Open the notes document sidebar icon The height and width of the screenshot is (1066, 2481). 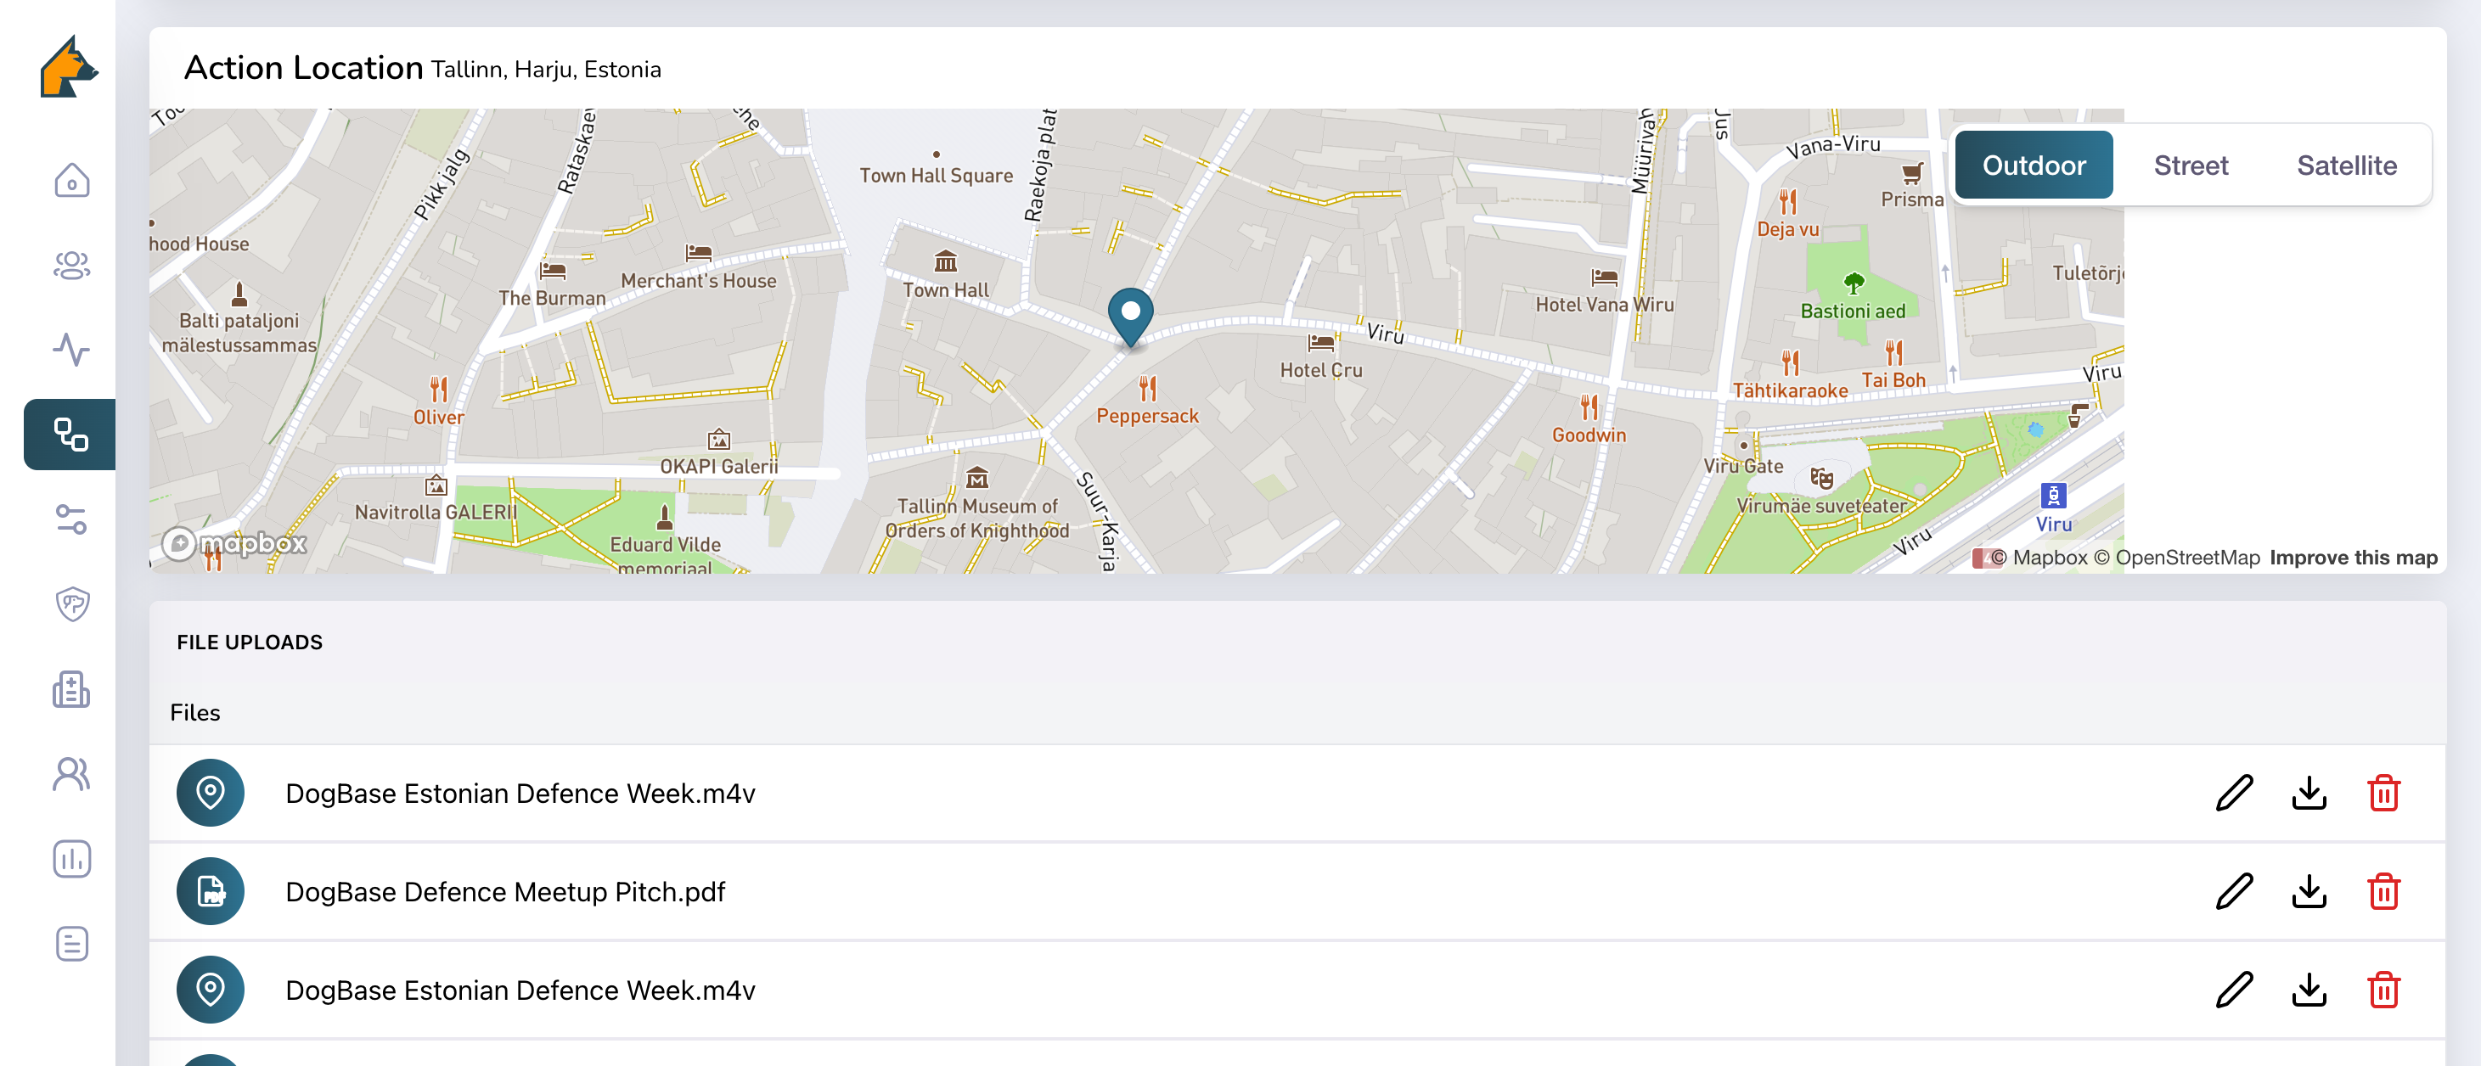(71, 944)
